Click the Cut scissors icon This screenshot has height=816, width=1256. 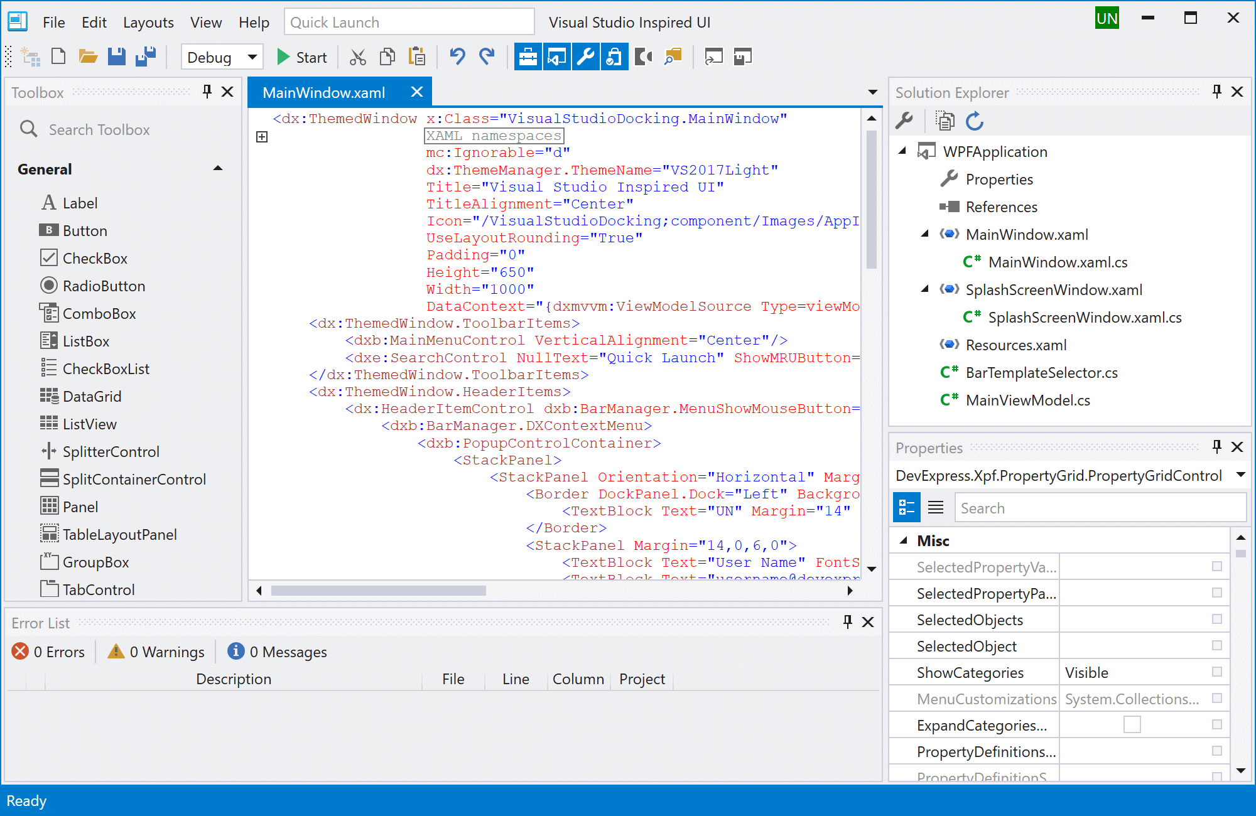(357, 57)
